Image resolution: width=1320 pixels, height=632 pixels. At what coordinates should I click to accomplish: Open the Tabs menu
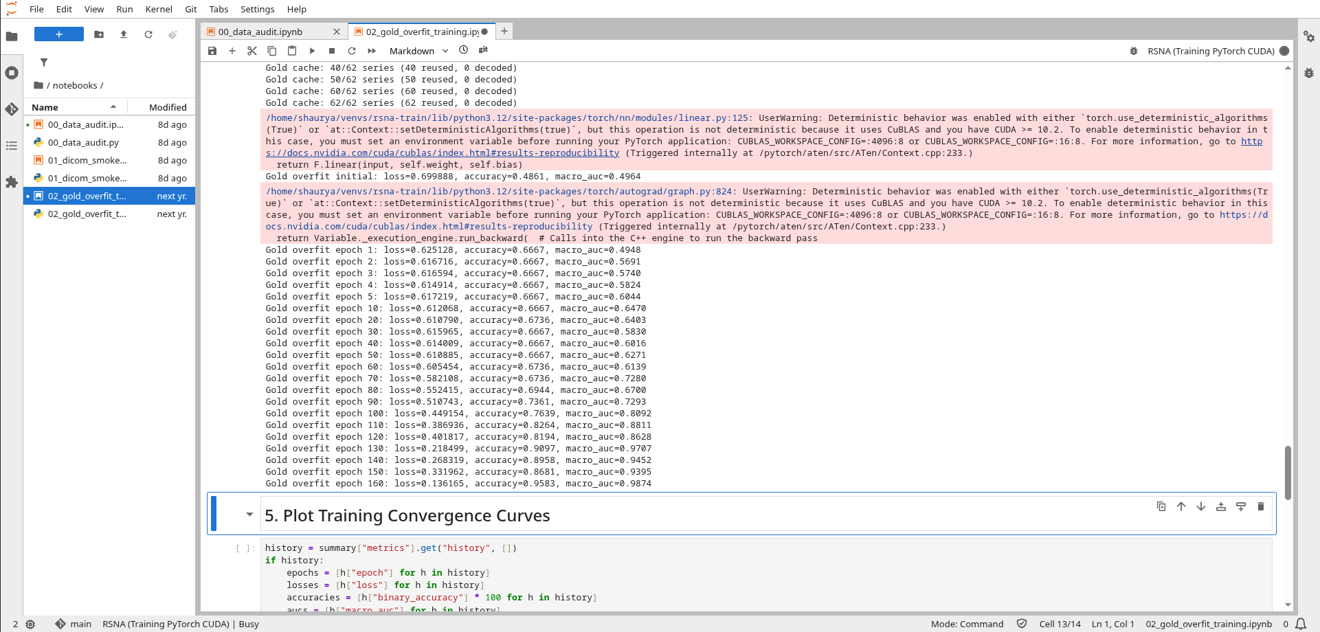pyautogui.click(x=219, y=9)
